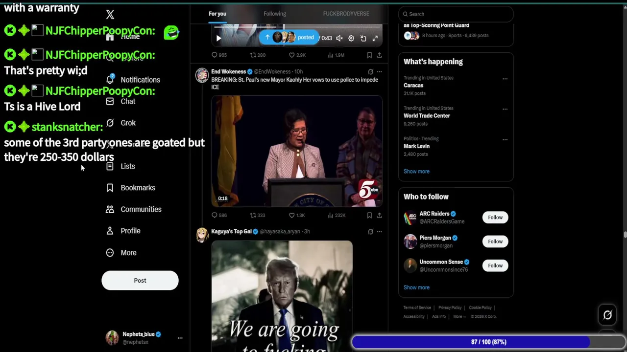Follow ARC Raiders
Screen dimensions: 627x352
point(495,218)
